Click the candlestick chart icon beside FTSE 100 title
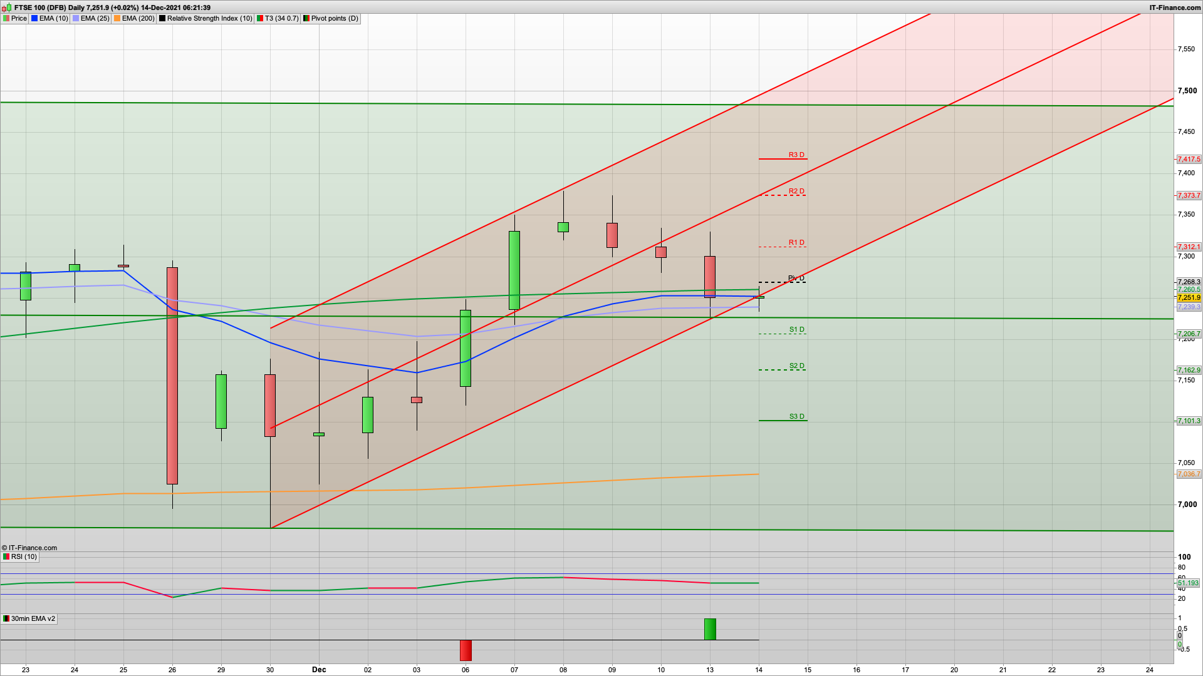1203x676 pixels. 7,8
